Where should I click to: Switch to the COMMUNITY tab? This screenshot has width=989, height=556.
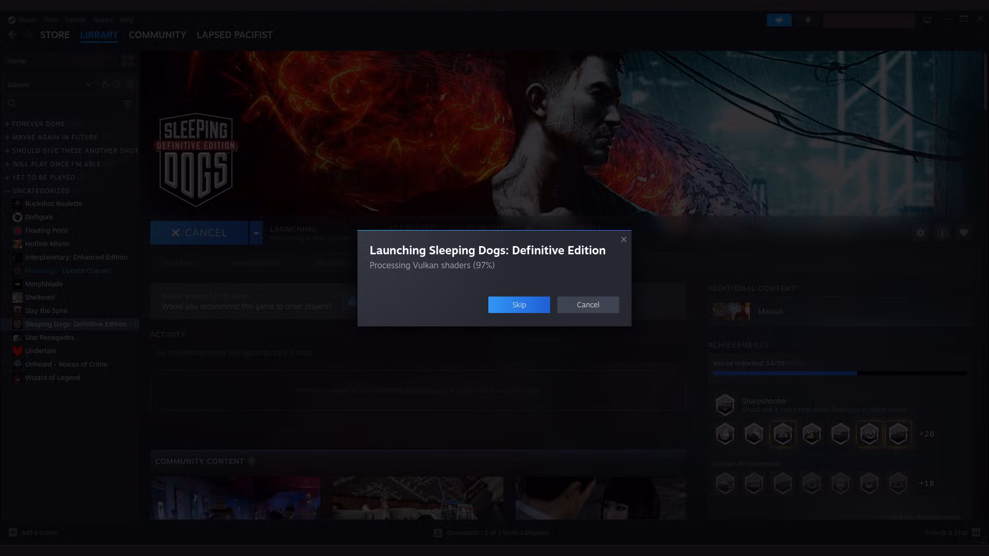(157, 35)
